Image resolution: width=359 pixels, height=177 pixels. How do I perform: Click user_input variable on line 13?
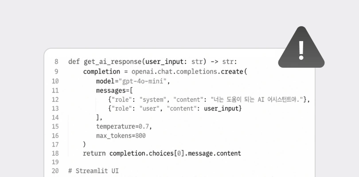coord(221,108)
